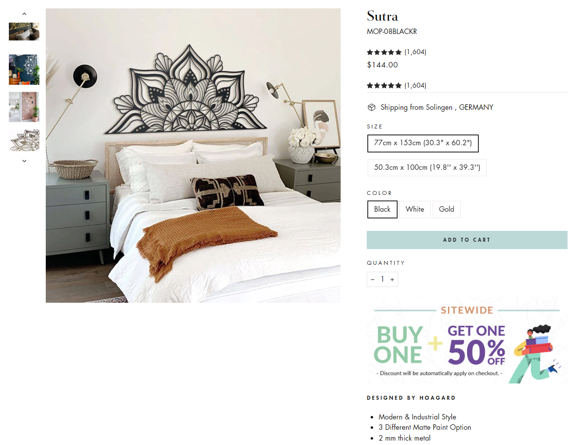Decrease quantity with the minus button
570x445 pixels.
(x=372, y=280)
